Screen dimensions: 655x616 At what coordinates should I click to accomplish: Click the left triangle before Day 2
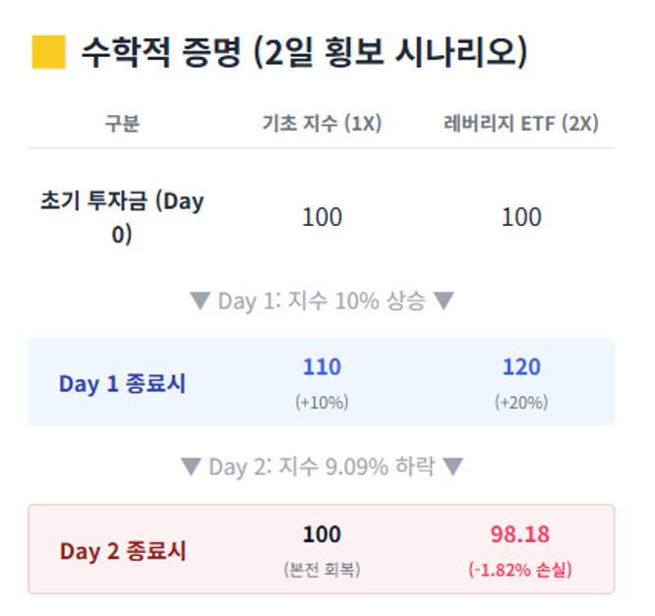(191, 467)
